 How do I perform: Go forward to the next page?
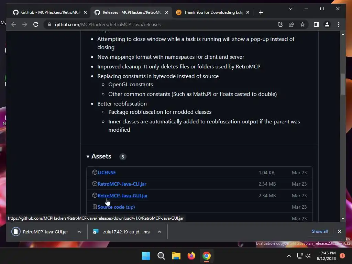point(25,24)
